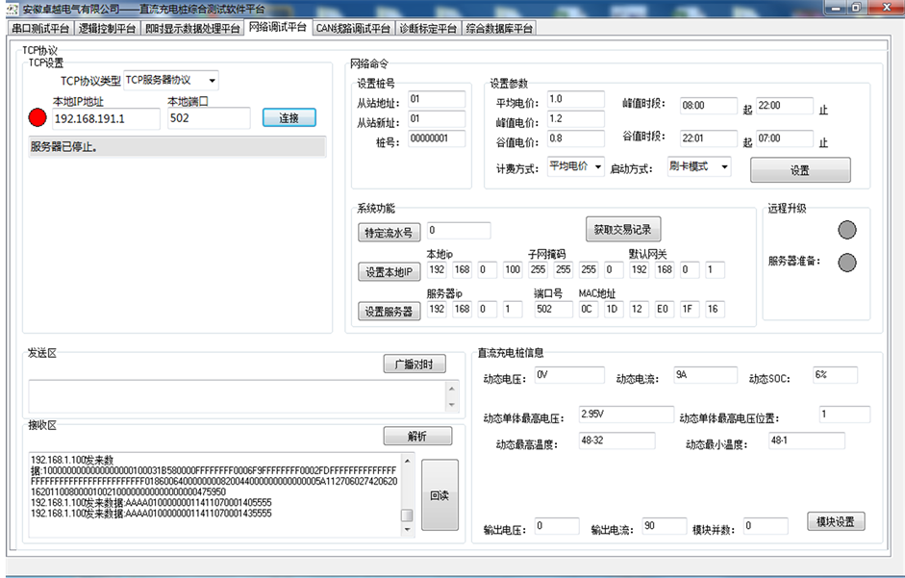Focus the 桩号 text field
Screen dimensions: 905x578
[x=436, y=138]
